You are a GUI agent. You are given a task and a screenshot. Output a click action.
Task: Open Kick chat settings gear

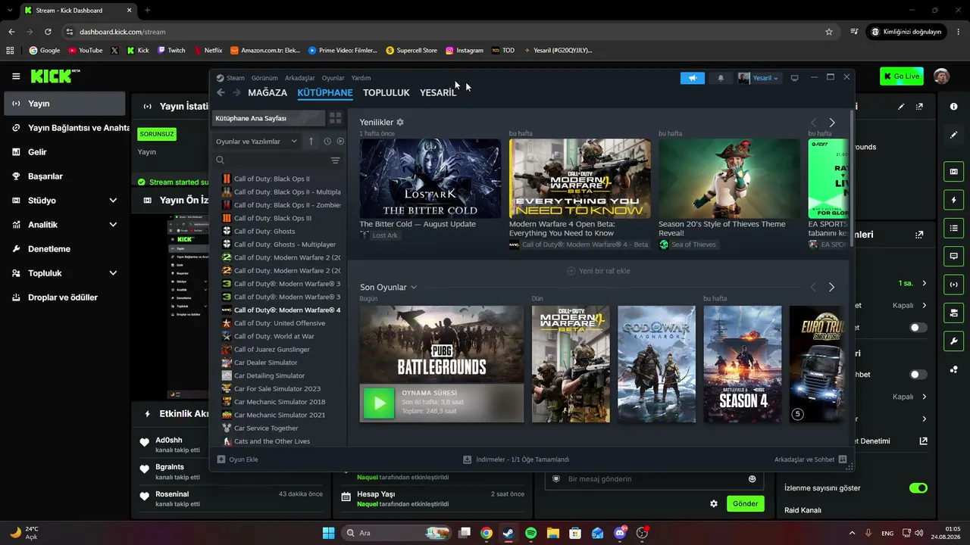pos(713,504)
